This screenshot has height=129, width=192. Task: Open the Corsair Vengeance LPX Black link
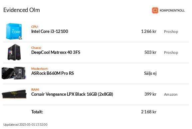click(x=72, y=94)
